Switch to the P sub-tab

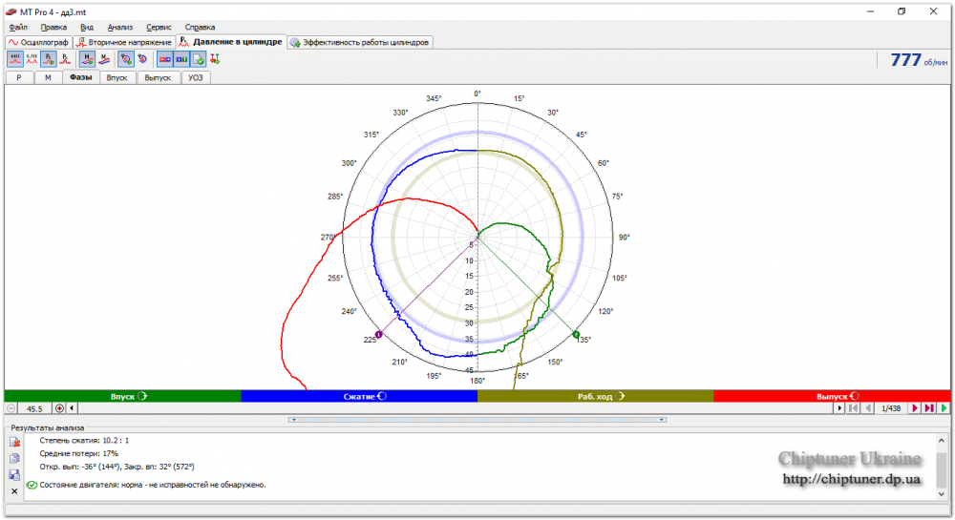click(19, 77)
